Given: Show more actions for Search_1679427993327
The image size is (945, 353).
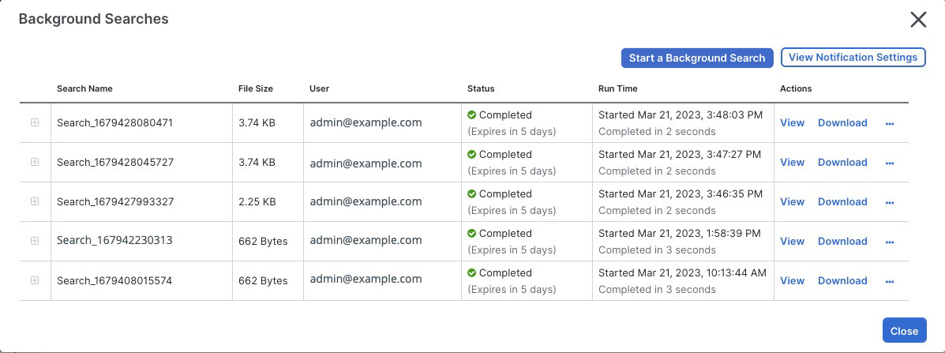Looking at the screenshot, I should (890, 202).
